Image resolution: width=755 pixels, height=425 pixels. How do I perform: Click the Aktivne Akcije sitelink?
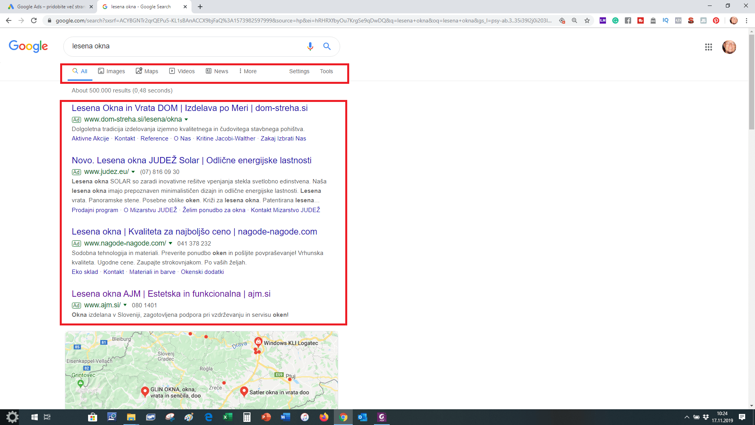[x=90, y=139]
